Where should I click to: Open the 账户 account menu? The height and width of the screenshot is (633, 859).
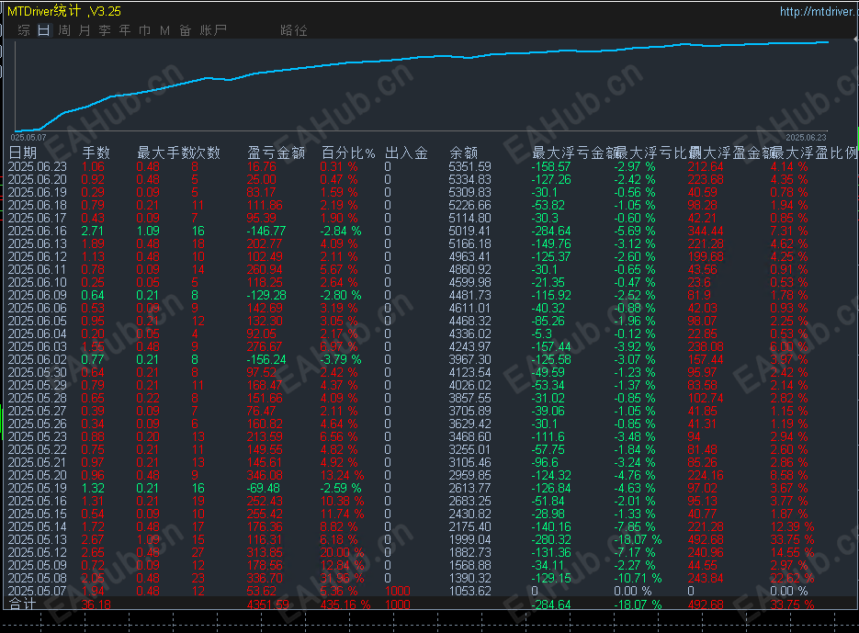[211, 28]
